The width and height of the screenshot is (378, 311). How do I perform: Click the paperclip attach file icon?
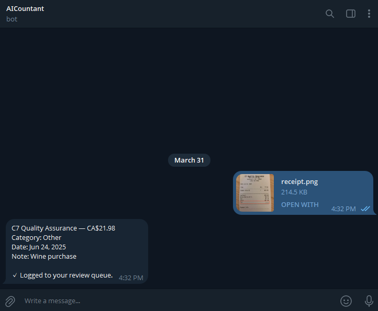tap(10, 301)
